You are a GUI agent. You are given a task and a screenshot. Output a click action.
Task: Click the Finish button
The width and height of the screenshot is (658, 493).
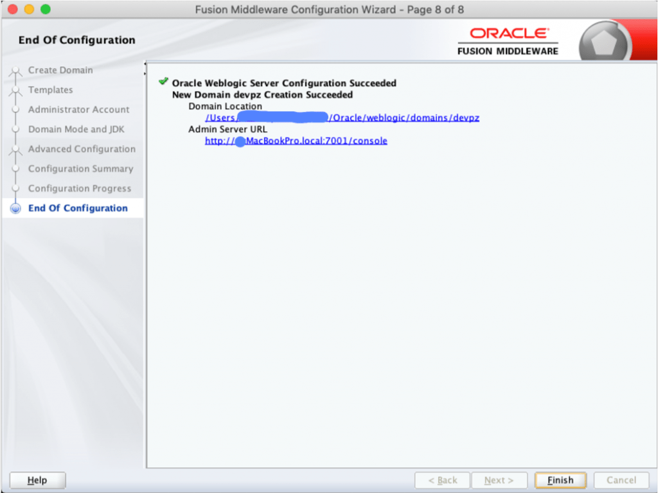coord(560,480)
